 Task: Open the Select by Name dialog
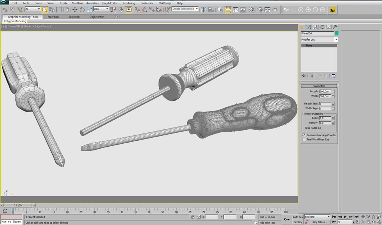[x=51, y=10]
